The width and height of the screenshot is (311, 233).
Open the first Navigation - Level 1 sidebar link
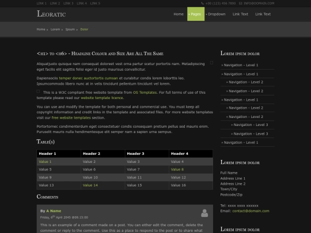tap(241, 65)
